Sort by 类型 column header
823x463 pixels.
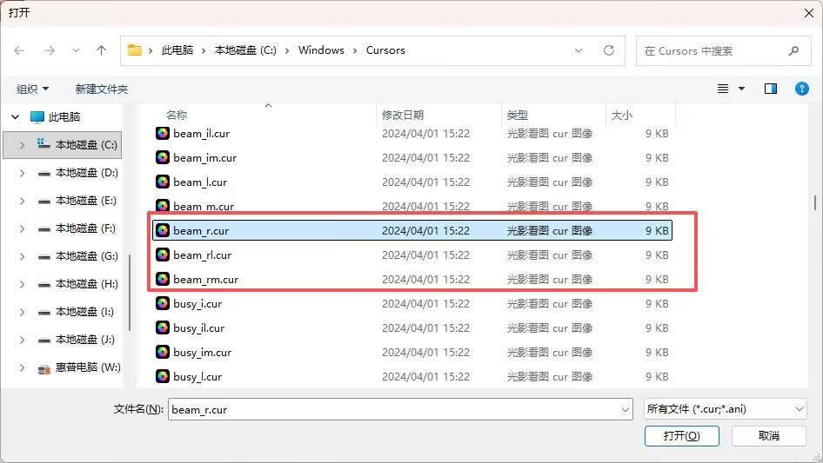(x=518, y=115)
